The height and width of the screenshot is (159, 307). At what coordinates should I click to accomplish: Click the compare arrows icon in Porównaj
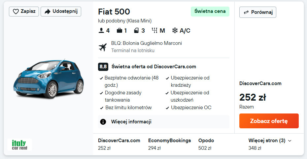(246, 12)
